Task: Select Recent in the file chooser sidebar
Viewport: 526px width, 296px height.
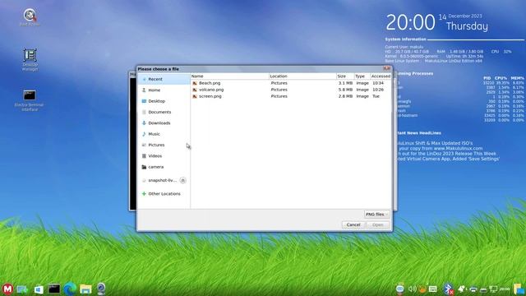Action: 164,79
